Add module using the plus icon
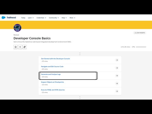This screenshot has width=152, height=114. point(20,47)
